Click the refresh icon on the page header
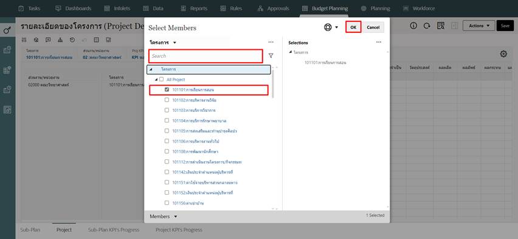 pyautogui.click(x=427, y=26)
